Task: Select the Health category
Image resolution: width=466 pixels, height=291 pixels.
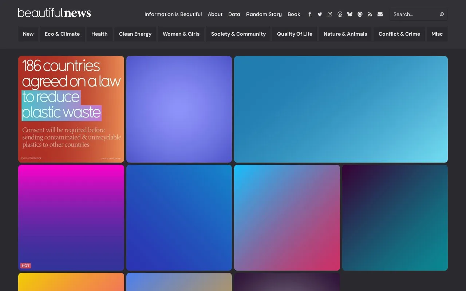Action: point(99,34)
